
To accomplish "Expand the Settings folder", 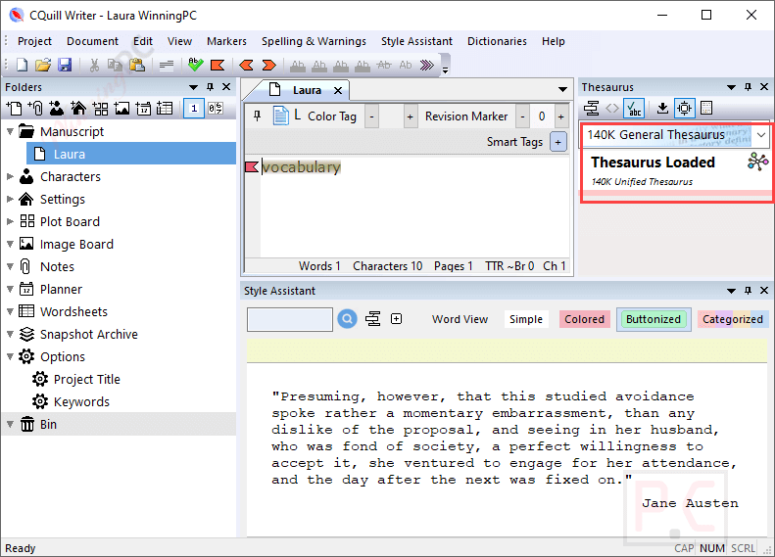I will [x=10, y=199].
